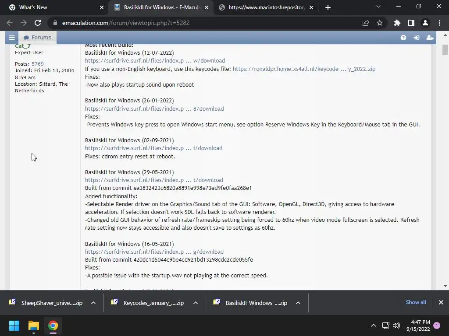
Task: Click the forum register user icon
Action: point(430,38)
